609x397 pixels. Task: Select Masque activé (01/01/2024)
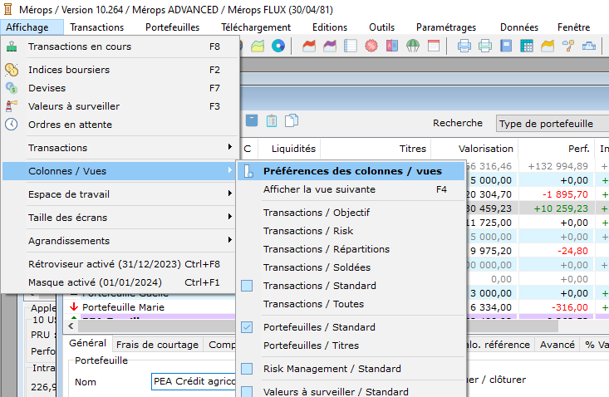(120, 282)
